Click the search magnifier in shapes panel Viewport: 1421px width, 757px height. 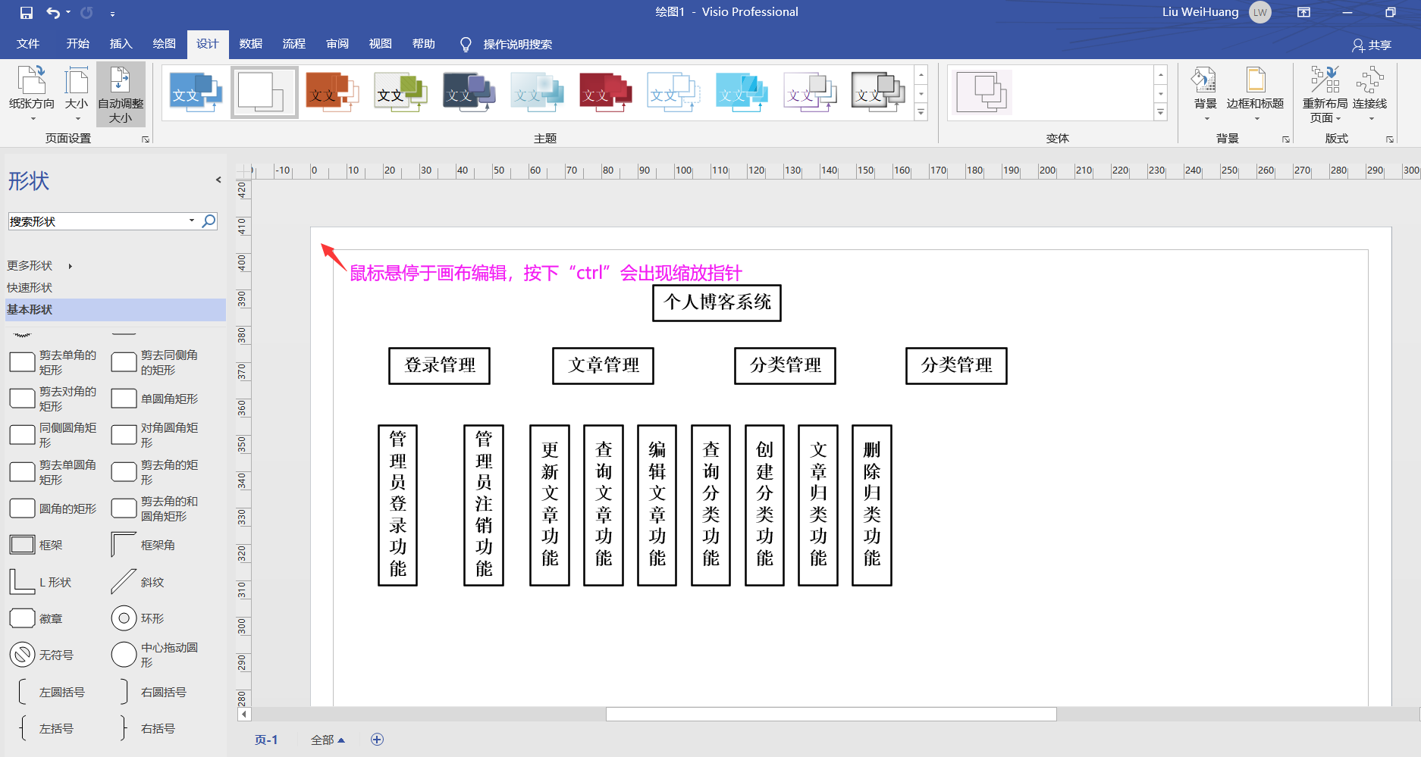(209, 221)
